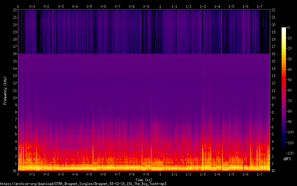The width and height of the screenshot is (297, 186).
Task: Open the archive.org download URL at bottom
Action: click(x=83, y=184)
